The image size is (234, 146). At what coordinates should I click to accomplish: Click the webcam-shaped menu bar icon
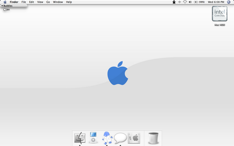click(174, 2)
